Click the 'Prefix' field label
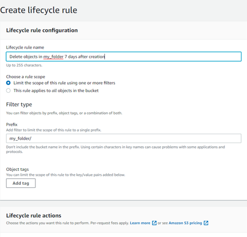 coord(12,125)
